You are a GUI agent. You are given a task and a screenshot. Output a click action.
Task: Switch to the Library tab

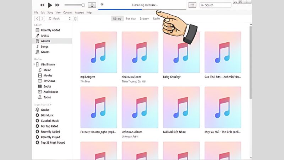(x=117, y=18)
